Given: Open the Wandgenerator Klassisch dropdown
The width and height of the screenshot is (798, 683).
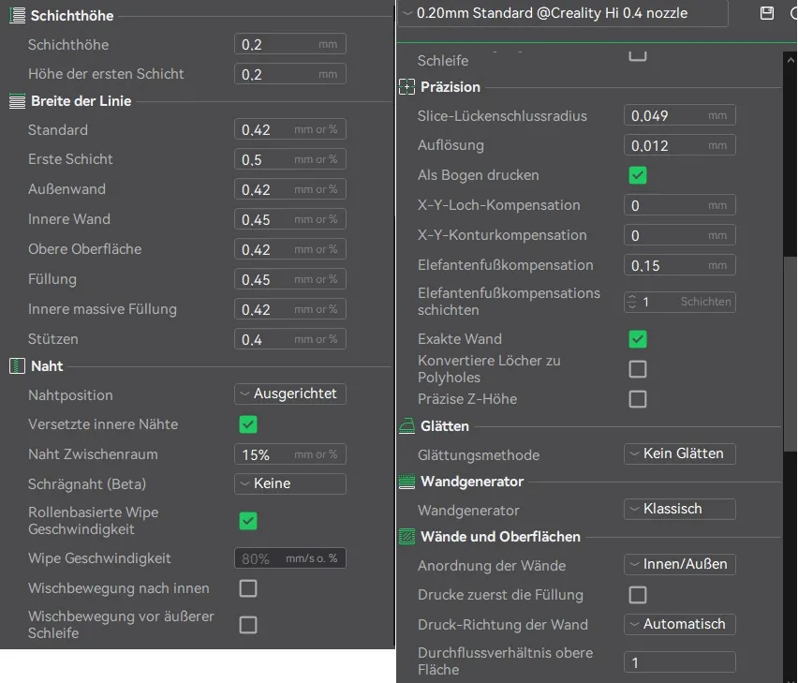Looking at the screenshot, I should coord(679,509).
